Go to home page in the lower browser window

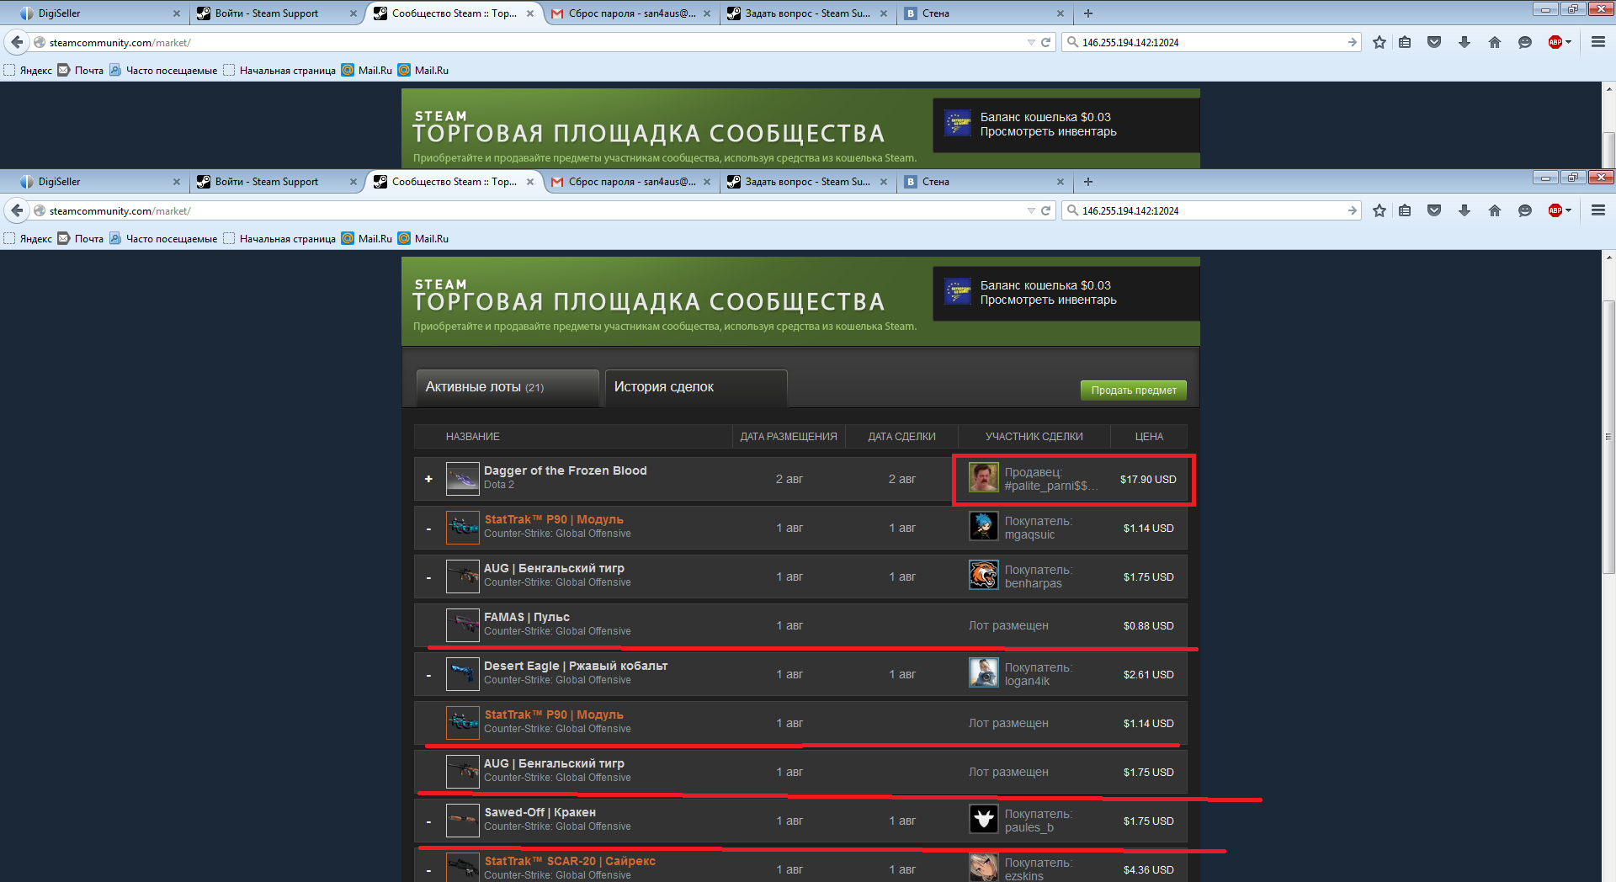pos(1495,210)
